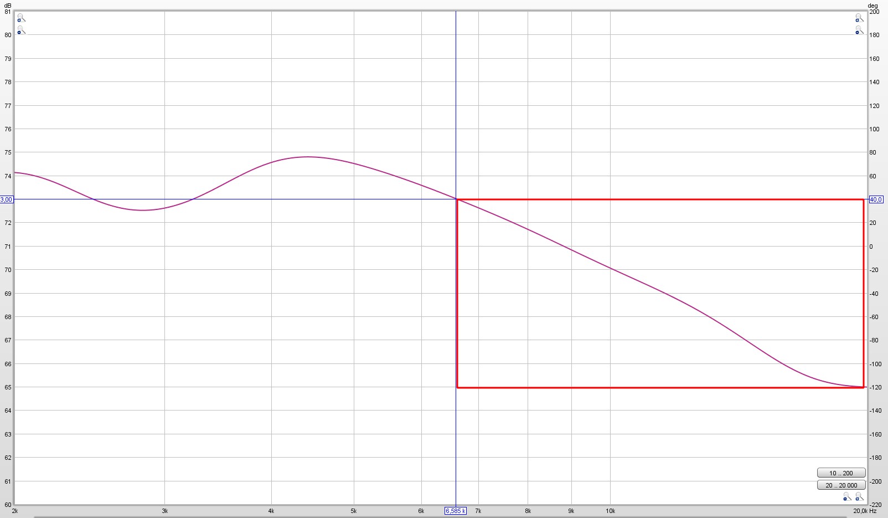Zoom in the frequency axis
The width and height of the screenshot is (888, 518).
859,497
